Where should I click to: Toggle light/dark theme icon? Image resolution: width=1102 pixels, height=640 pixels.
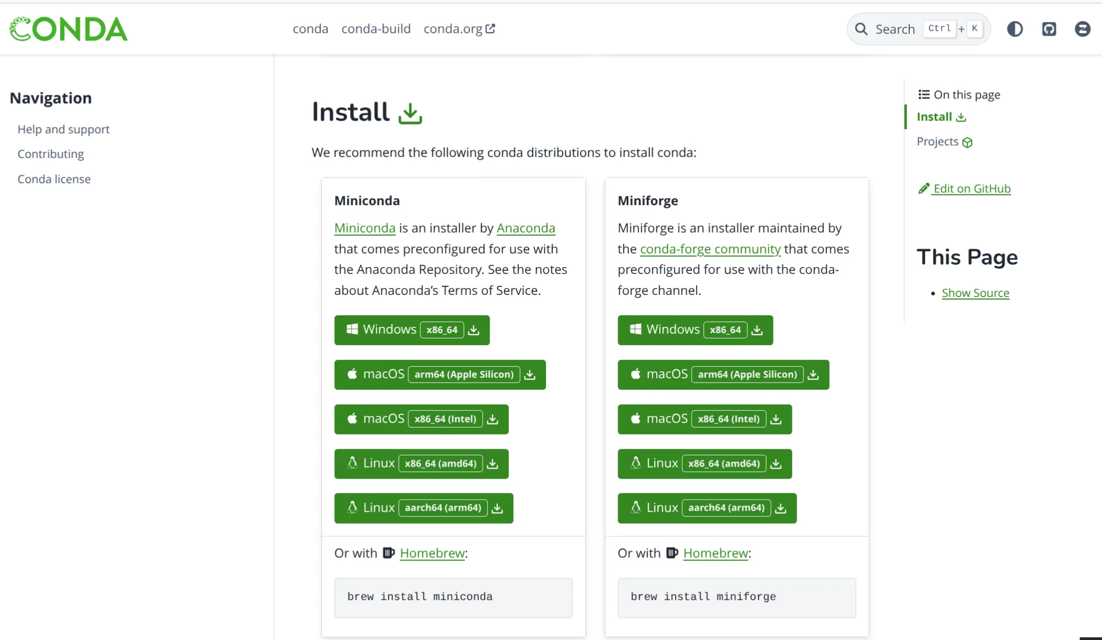(x=1015, y=29)
